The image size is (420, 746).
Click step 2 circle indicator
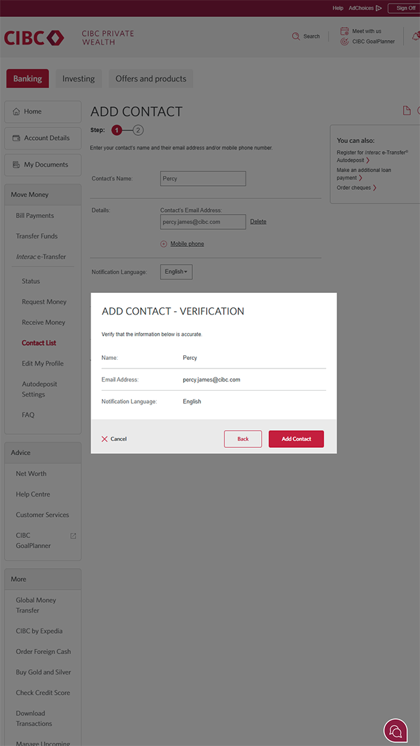(x=138, y=131)
